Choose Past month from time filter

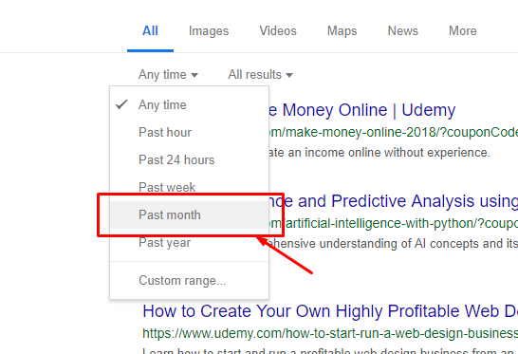[x=190, y=214]
